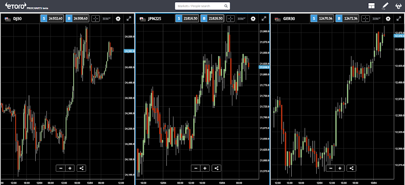Open the DJ30 30M timeframe dropdown
This screenshot has width=405, height=185.
click(107, 19)
